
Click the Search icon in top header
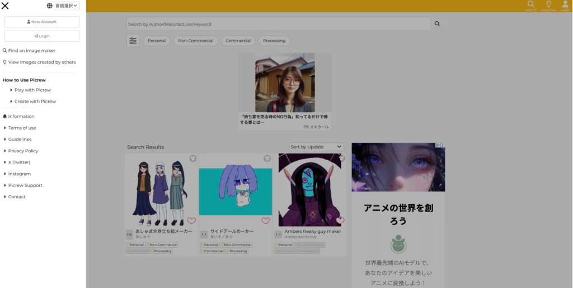coord(531,6)
